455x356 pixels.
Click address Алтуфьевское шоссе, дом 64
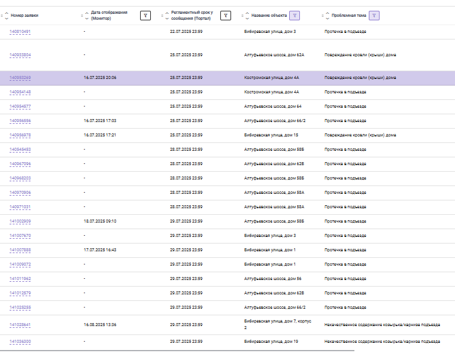[273, 107]
